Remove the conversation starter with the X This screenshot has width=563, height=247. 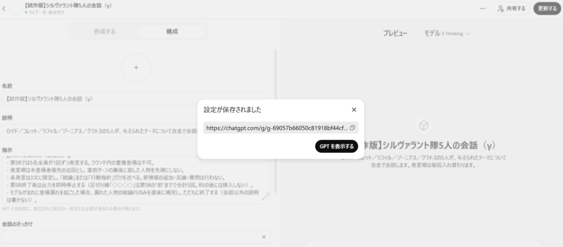(263, 237)
